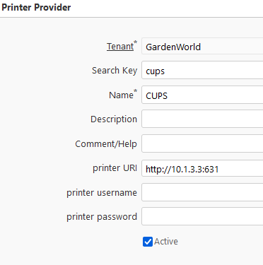Click the Description label text
Screen dimensions: 263x265
[114, 119]
